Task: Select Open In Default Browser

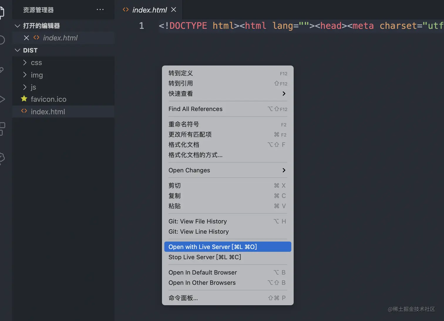Action: [x=228, y=272]
